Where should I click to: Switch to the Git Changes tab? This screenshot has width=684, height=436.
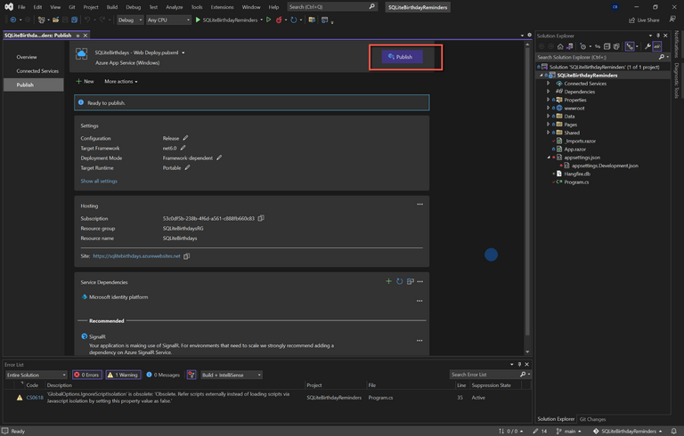point(592,419)
